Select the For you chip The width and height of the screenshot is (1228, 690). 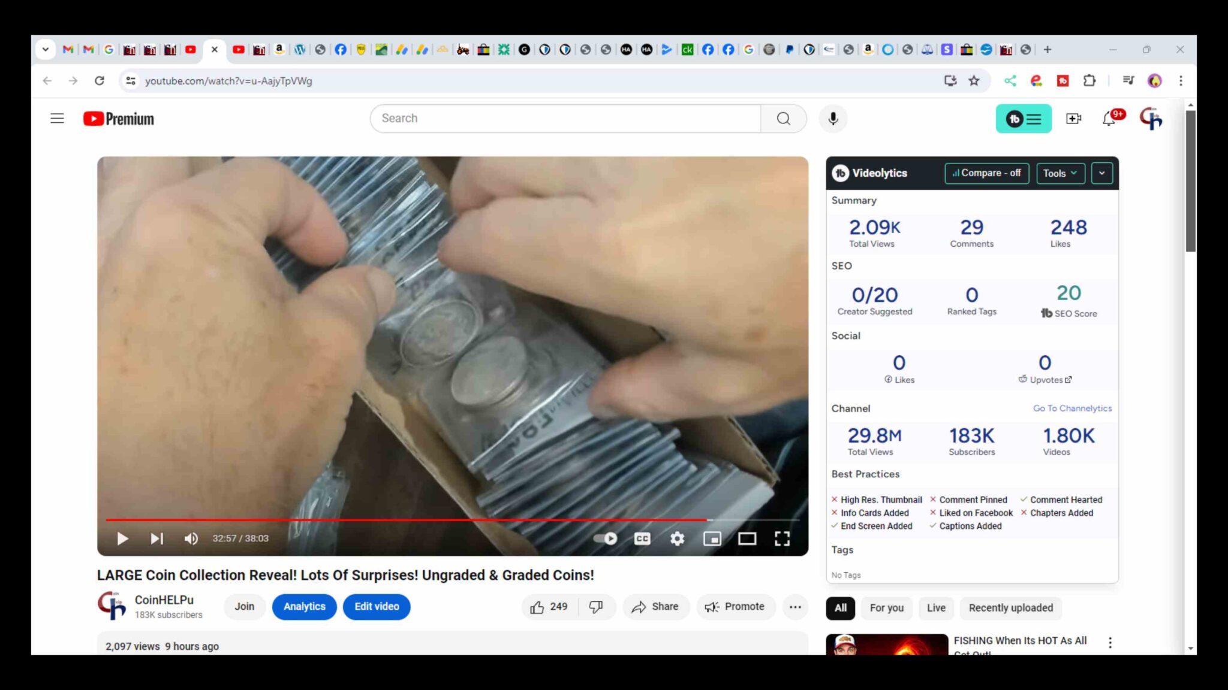pos(886,608)
